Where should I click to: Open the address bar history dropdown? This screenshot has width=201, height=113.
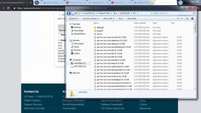tap(152, 13)
